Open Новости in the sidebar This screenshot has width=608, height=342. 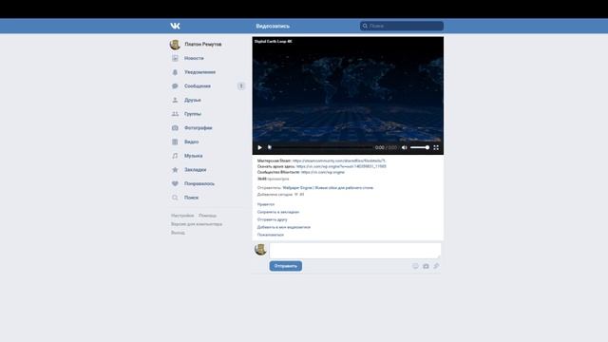(194, 58)
